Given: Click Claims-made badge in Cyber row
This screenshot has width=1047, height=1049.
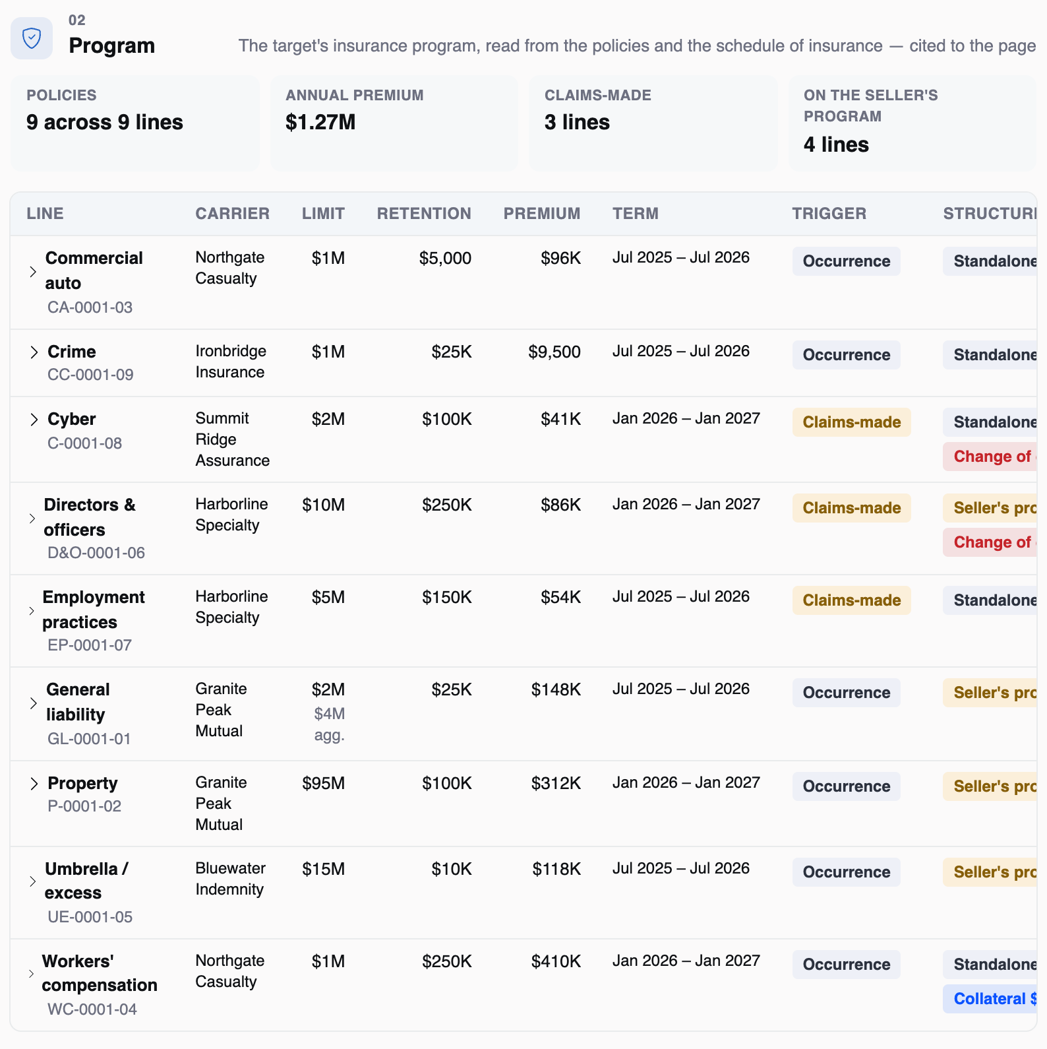Looking at the screenshot, I should [851, 422].
